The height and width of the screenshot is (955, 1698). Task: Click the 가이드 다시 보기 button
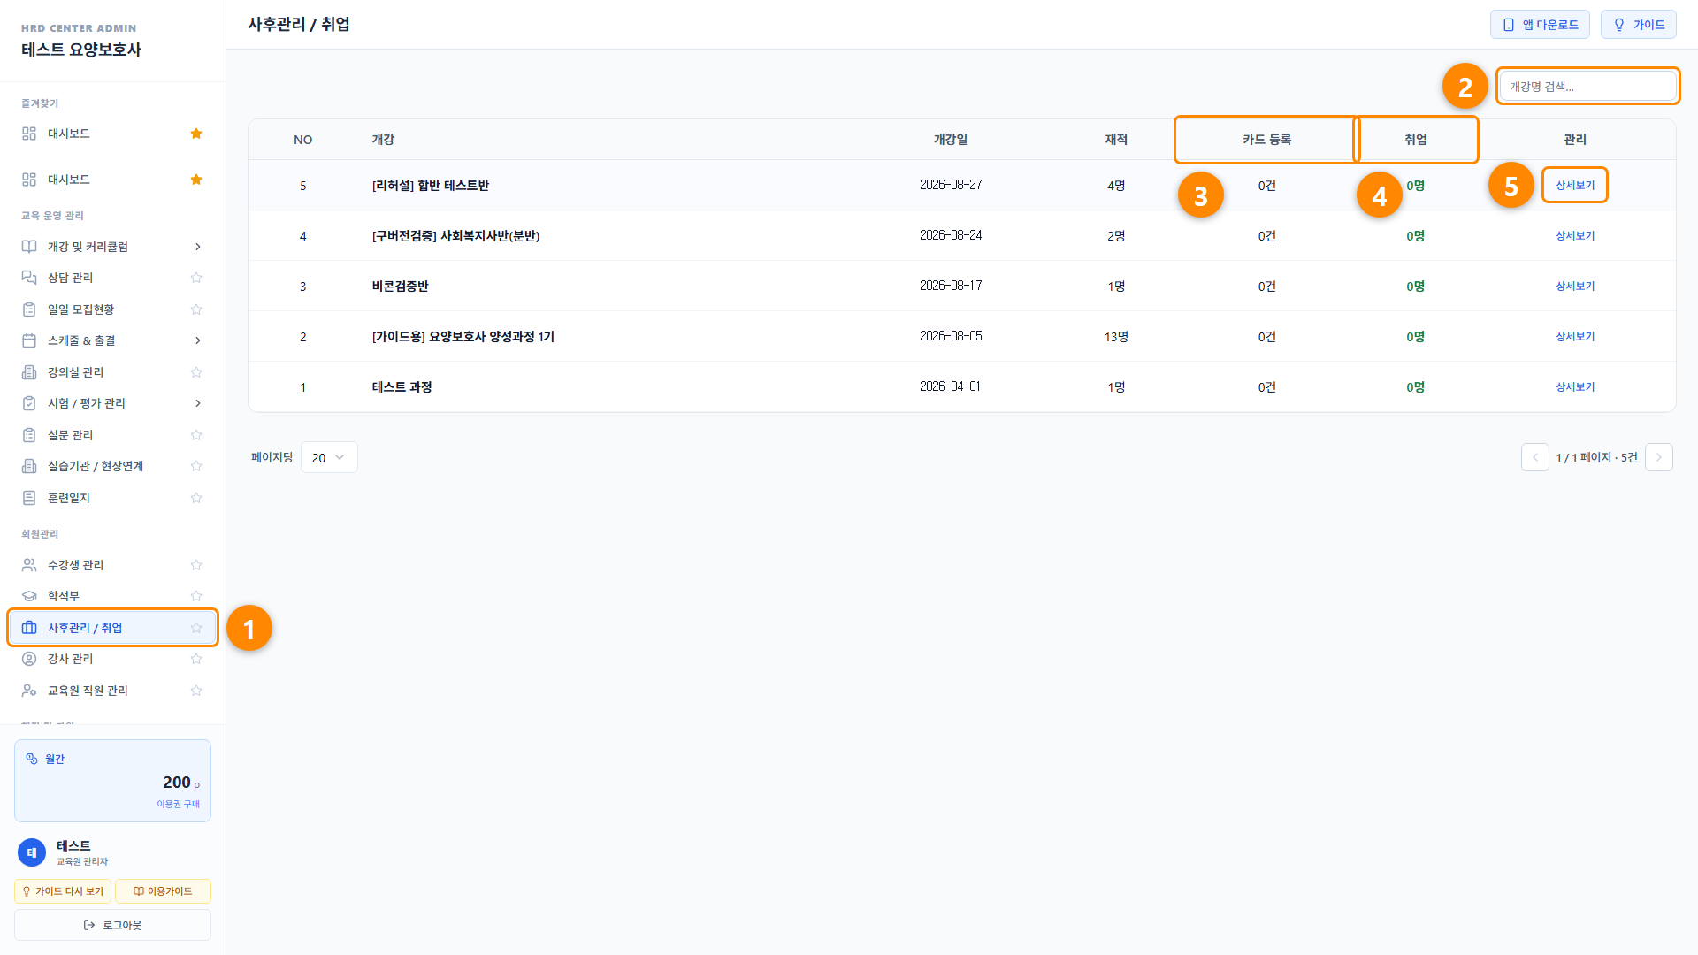pyautogui.click(x=63, y=891)
